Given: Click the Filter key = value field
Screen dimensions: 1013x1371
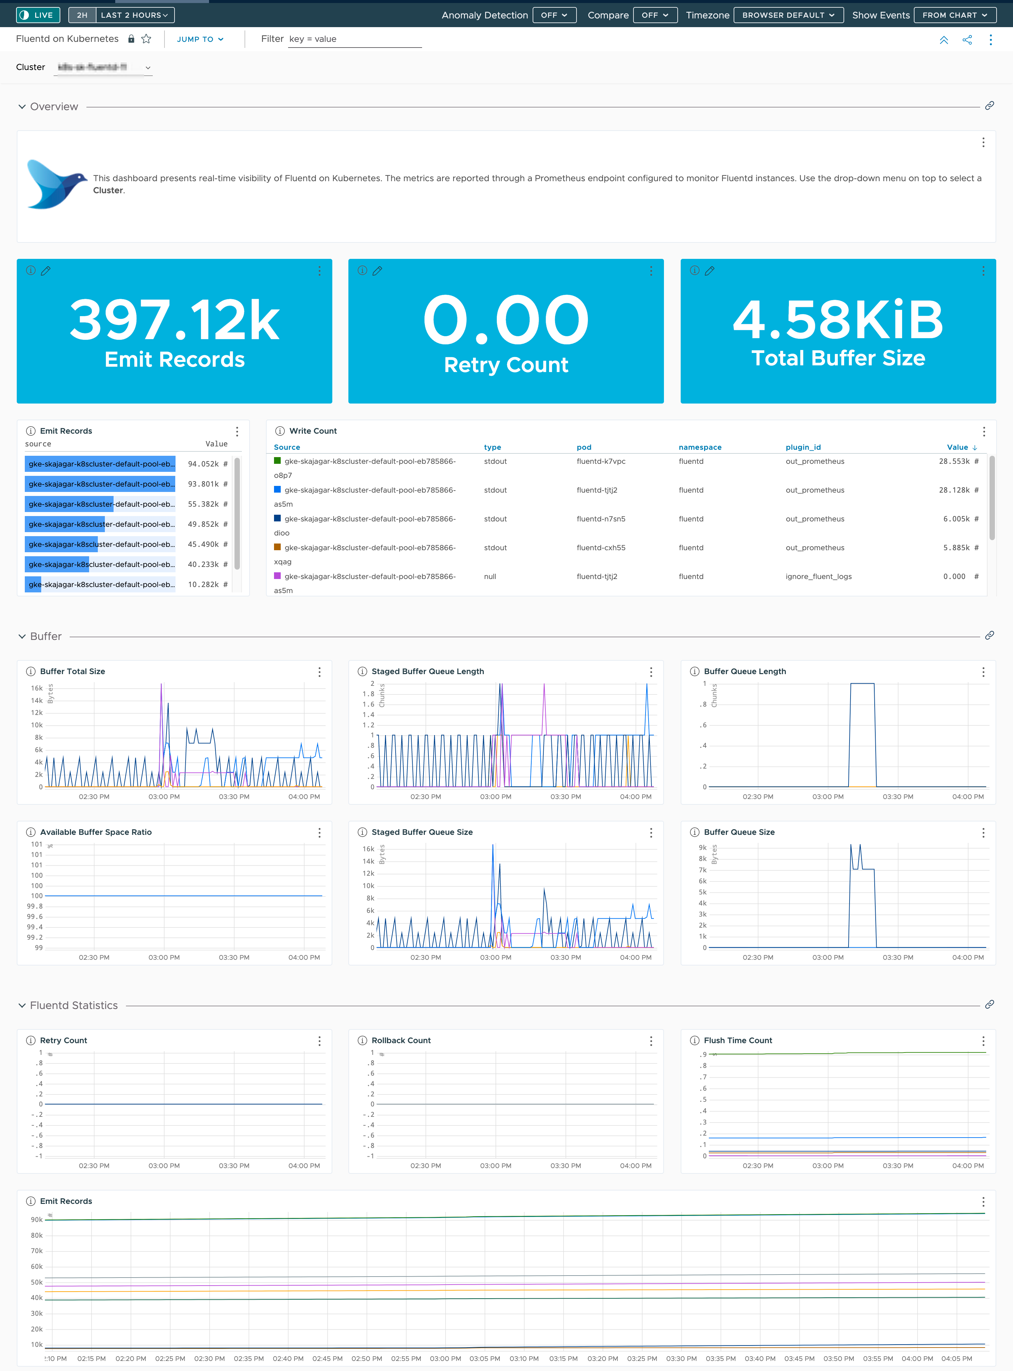Looking at the screenshot, I should [x=354, y=39].
